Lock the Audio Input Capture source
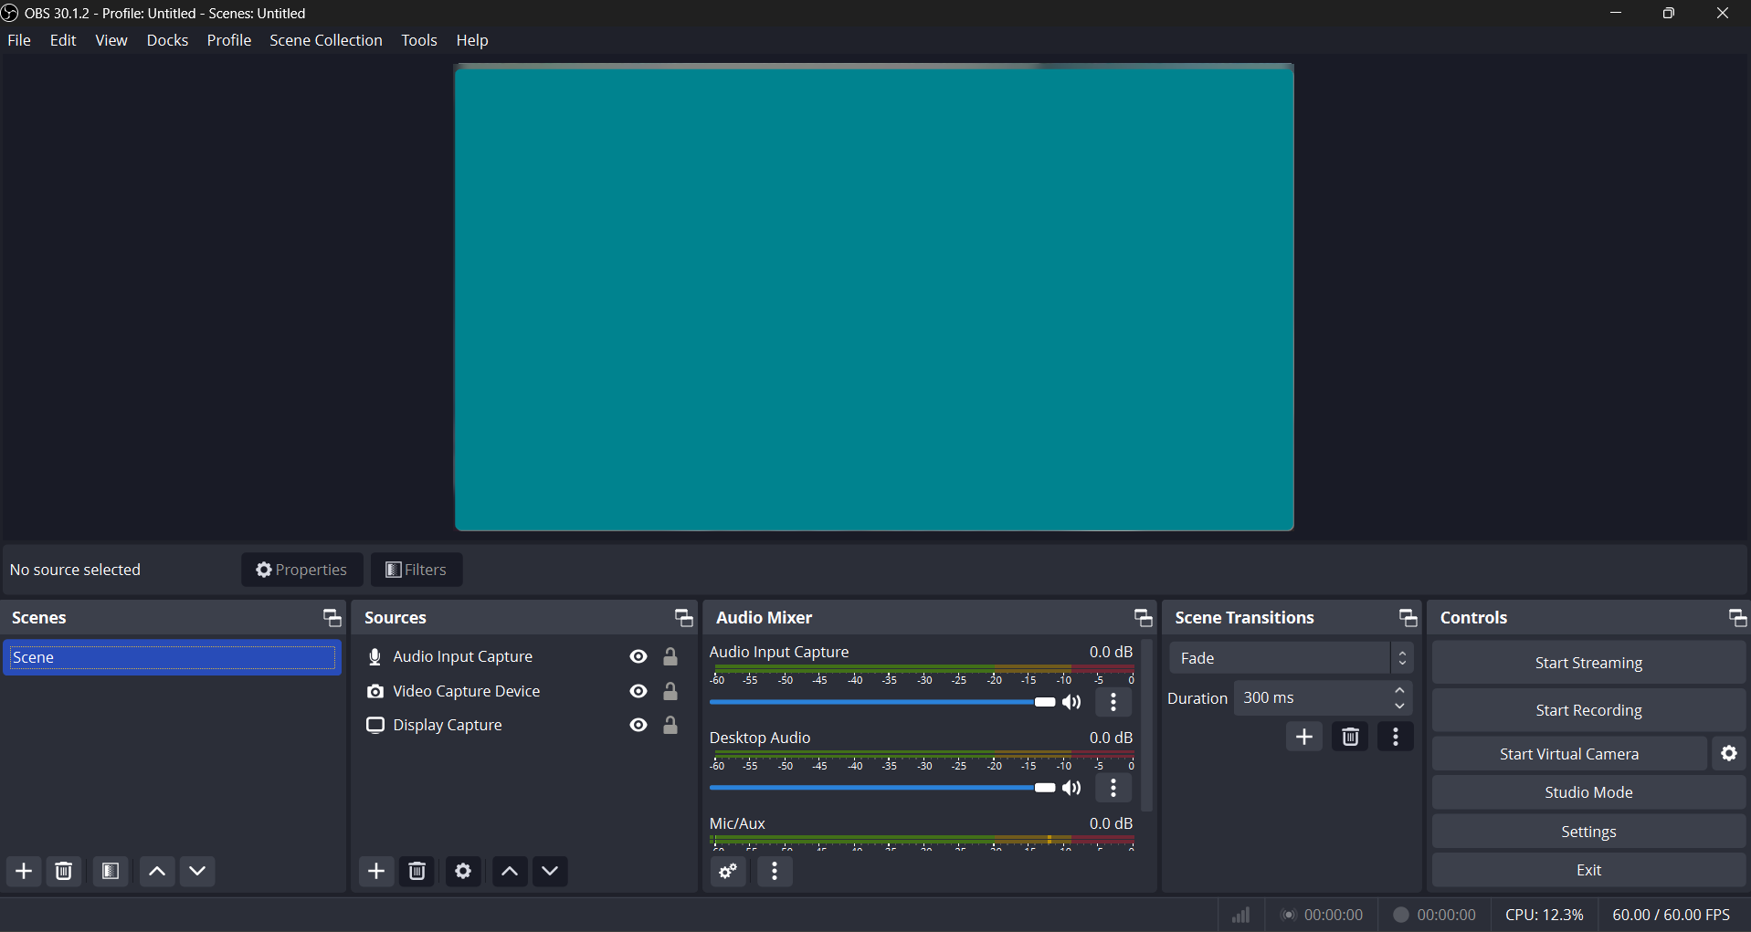 670,656
